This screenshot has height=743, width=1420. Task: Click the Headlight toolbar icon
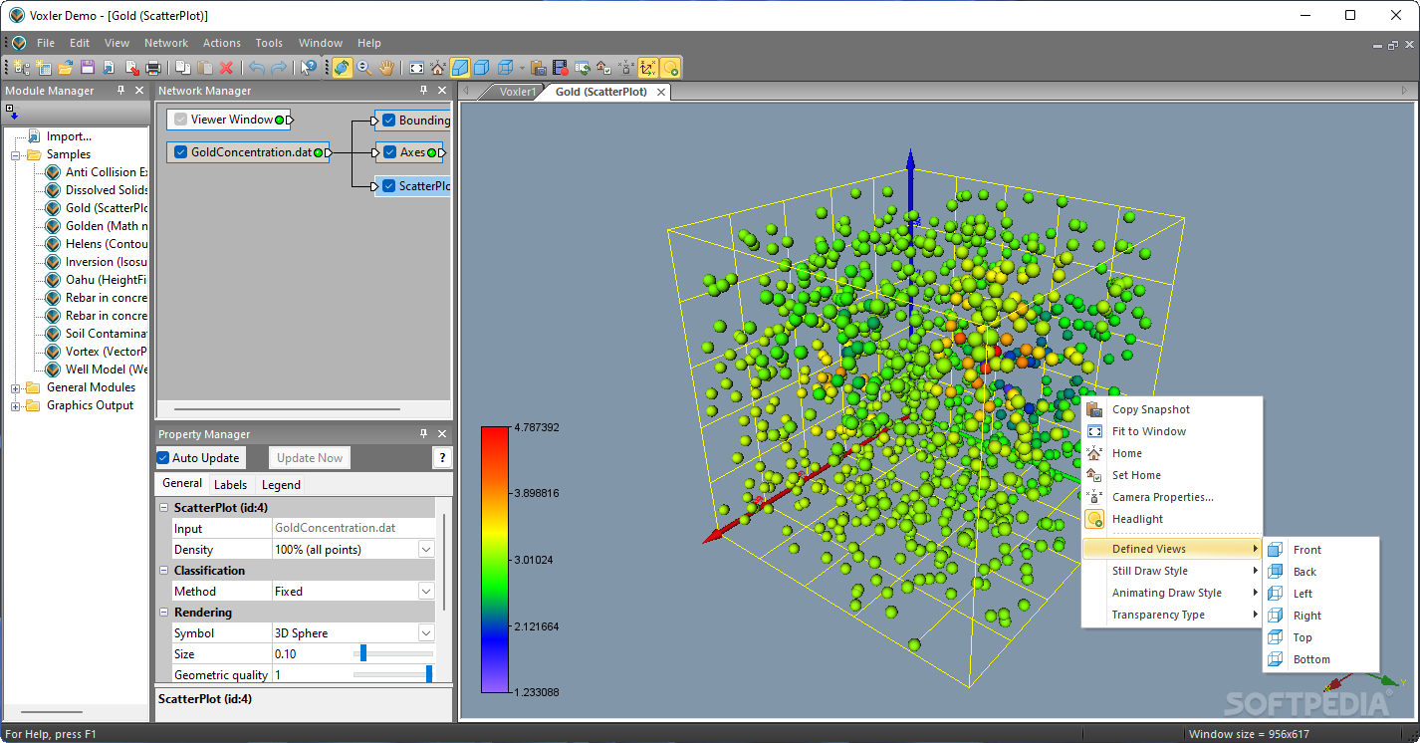(670, 68)
